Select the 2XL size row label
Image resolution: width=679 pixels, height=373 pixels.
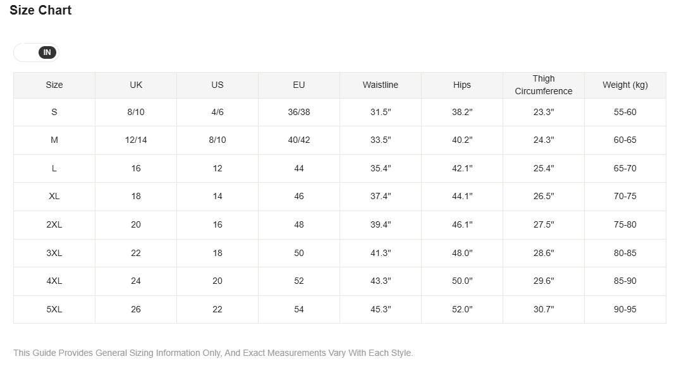point(54,225)
